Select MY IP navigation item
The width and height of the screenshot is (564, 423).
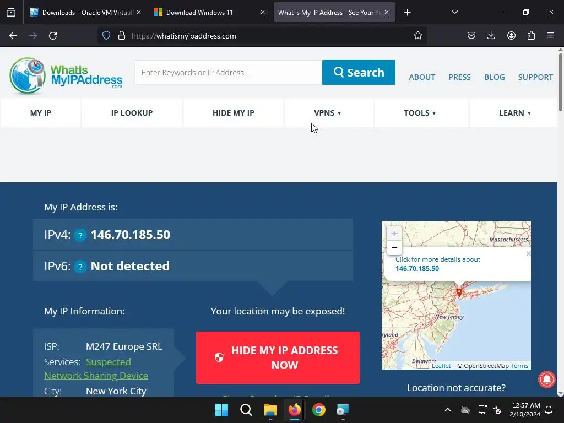(41, 113)
